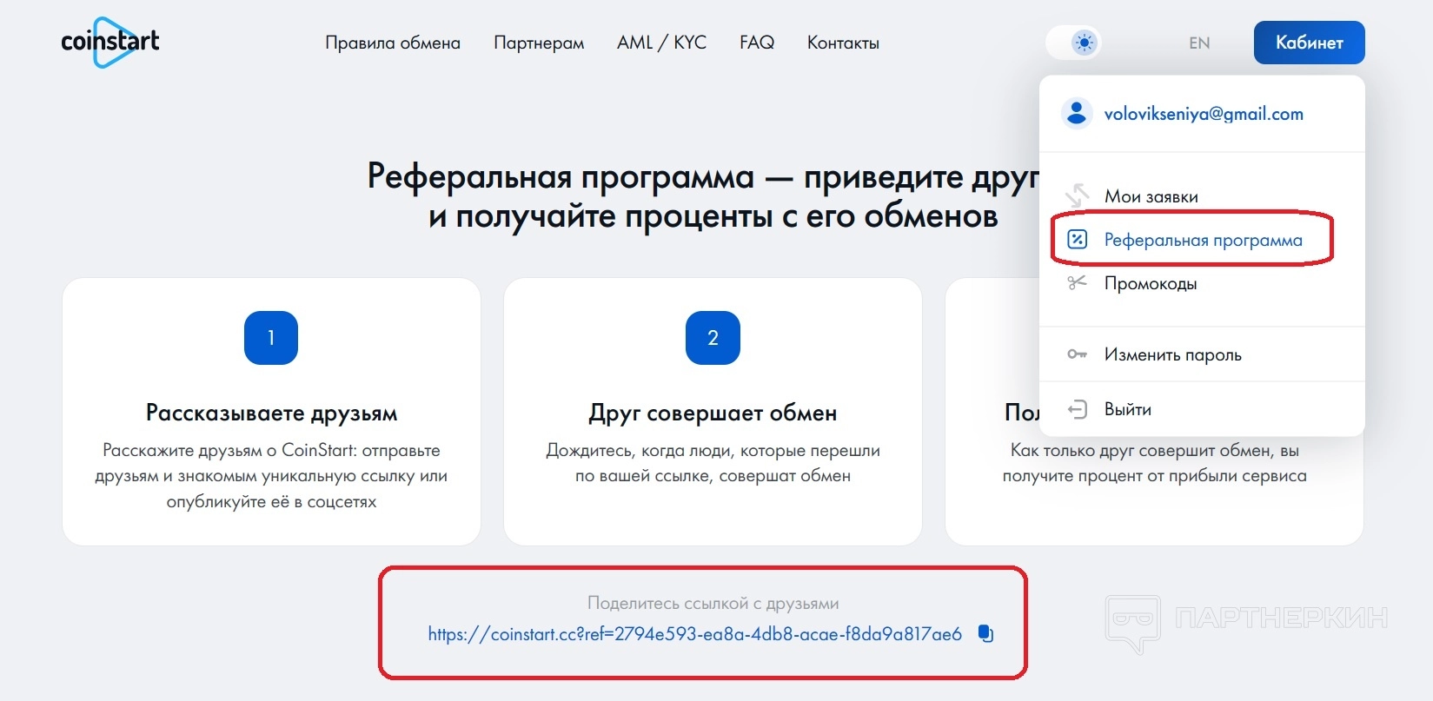The height and width of the screenshot is (701, 1433).
Task: Click the logout icon beside Выйти
Action: tap(1077, 409)
